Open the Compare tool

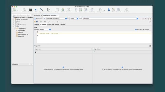57,10
